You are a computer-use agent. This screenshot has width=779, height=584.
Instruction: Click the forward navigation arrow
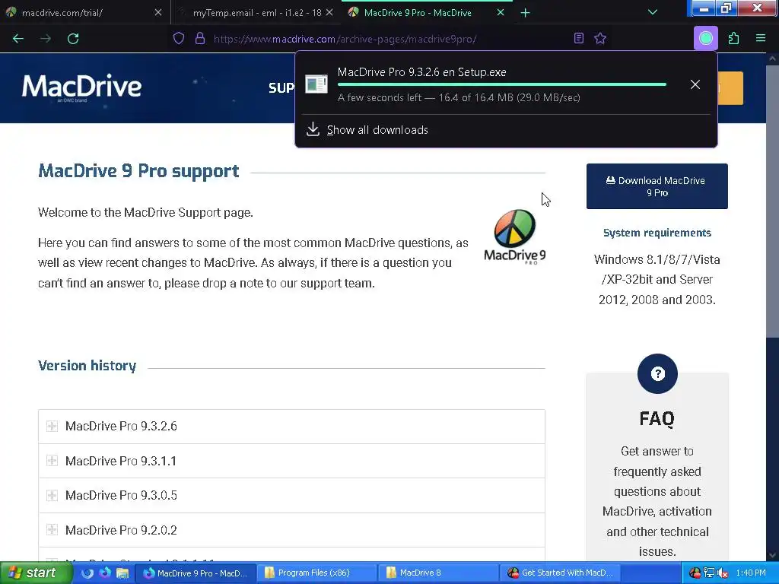[46, 39]
